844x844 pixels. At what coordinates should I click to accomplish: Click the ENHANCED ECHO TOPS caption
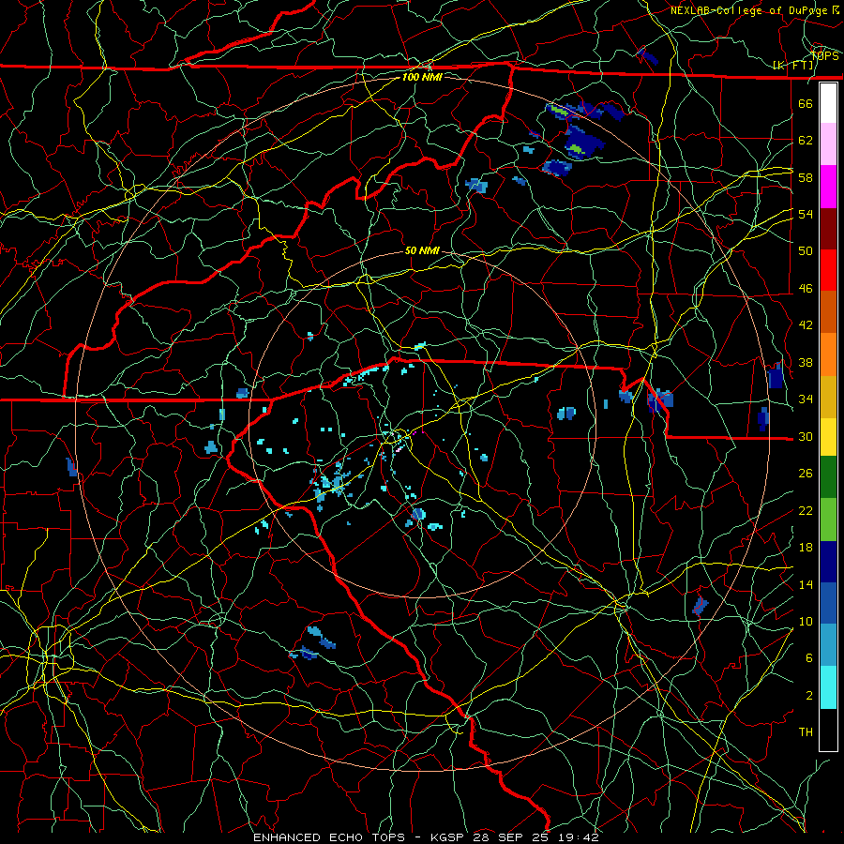pos(328,837)
